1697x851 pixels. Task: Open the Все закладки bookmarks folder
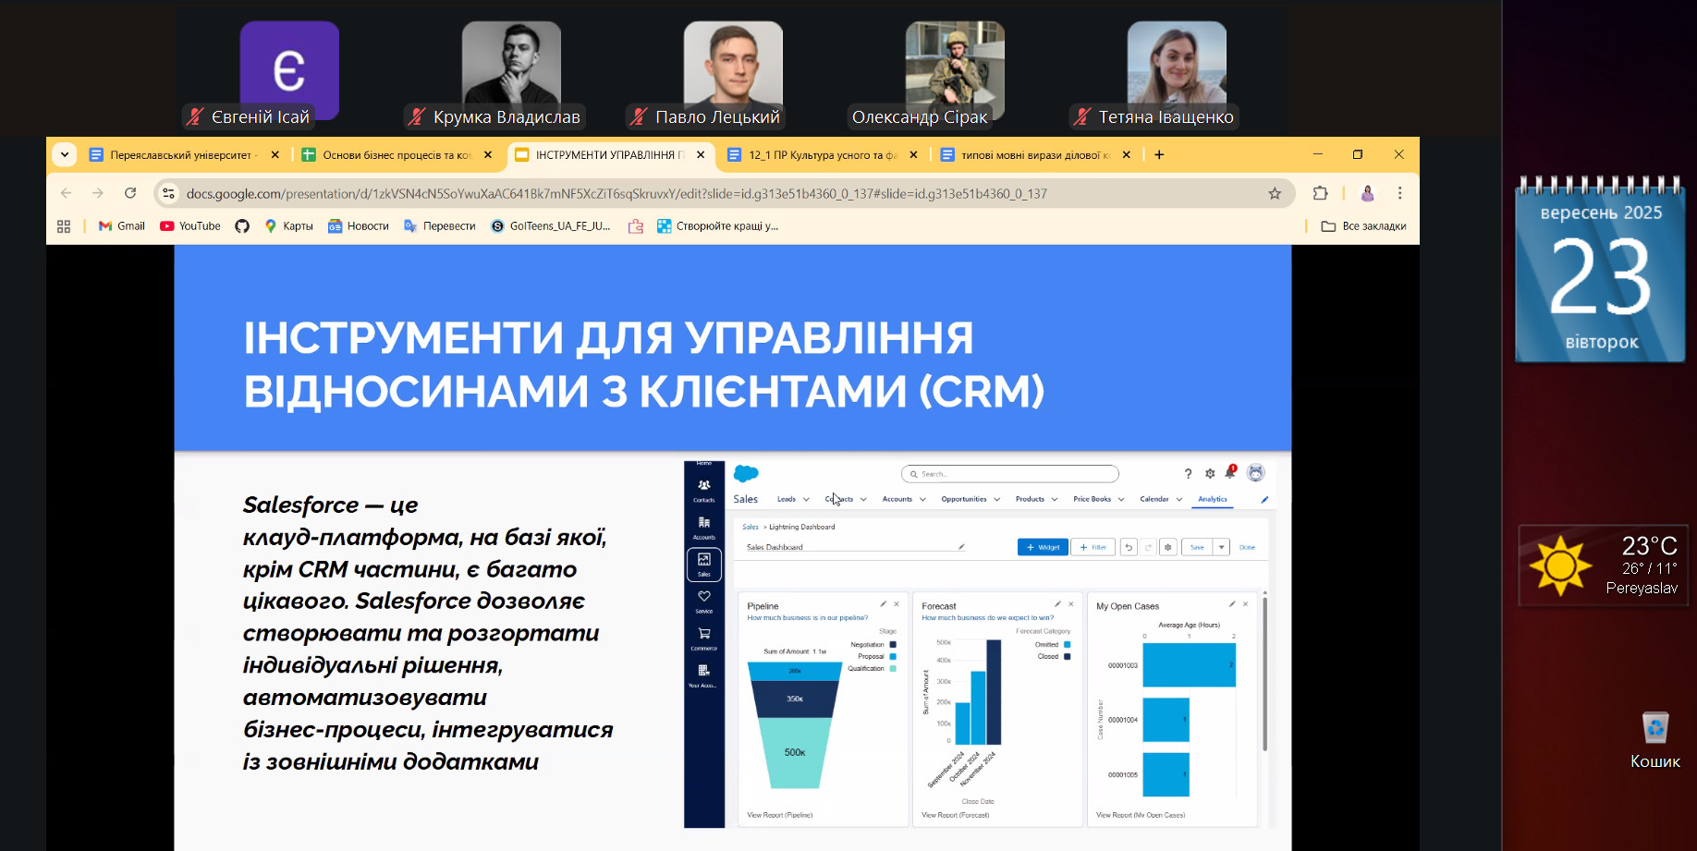point(1363,226)
